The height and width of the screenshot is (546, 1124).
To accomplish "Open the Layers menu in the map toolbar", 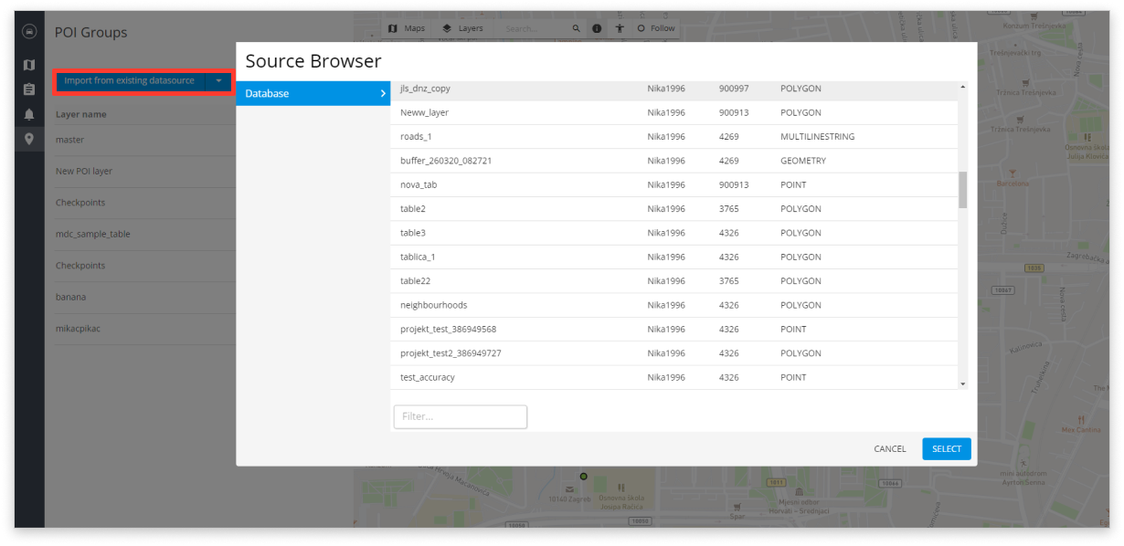I will 462,28.
